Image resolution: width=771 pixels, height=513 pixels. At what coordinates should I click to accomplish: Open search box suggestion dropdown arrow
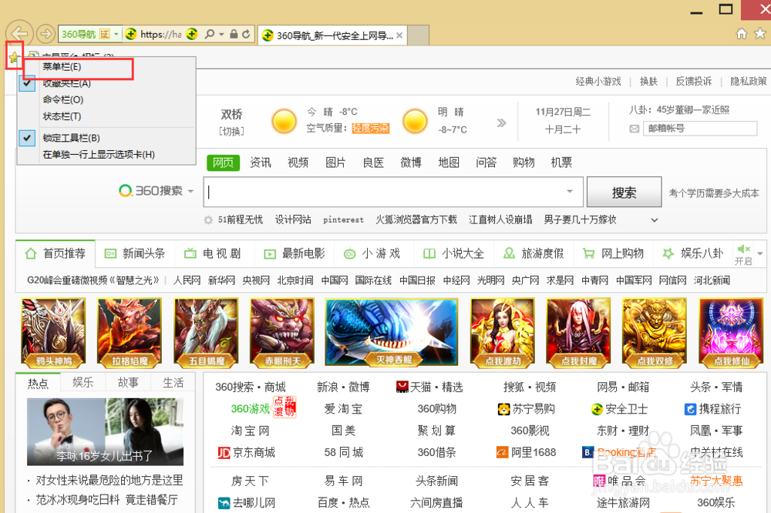pyautogui.click(x=570, y=192)
